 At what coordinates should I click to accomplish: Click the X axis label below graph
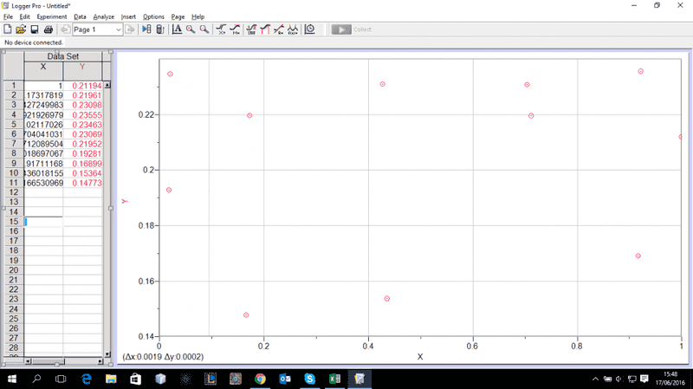pos(420,356)
